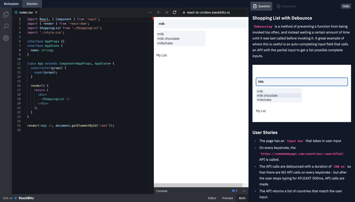Click the 'Debouncing' highlighted term
Screen dimensions: 355x202
tap(263, 26)
